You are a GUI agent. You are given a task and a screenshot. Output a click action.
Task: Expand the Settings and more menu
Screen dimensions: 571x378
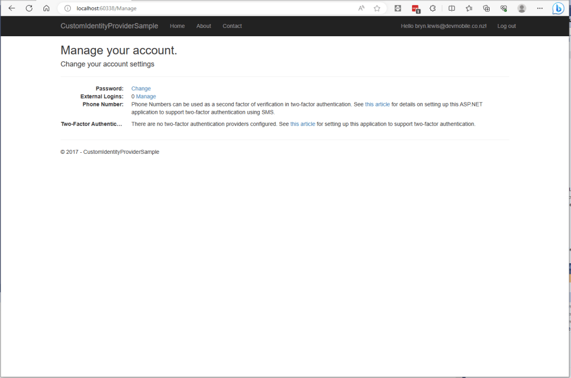click(539, 8)
